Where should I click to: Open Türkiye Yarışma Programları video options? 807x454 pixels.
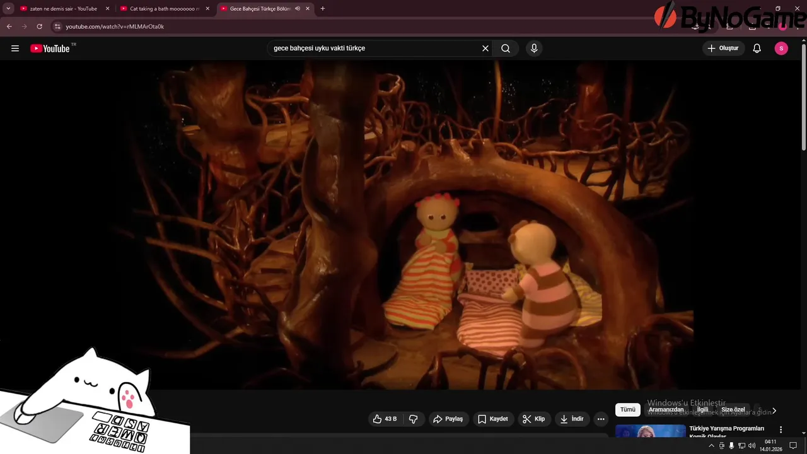[781, 429]
